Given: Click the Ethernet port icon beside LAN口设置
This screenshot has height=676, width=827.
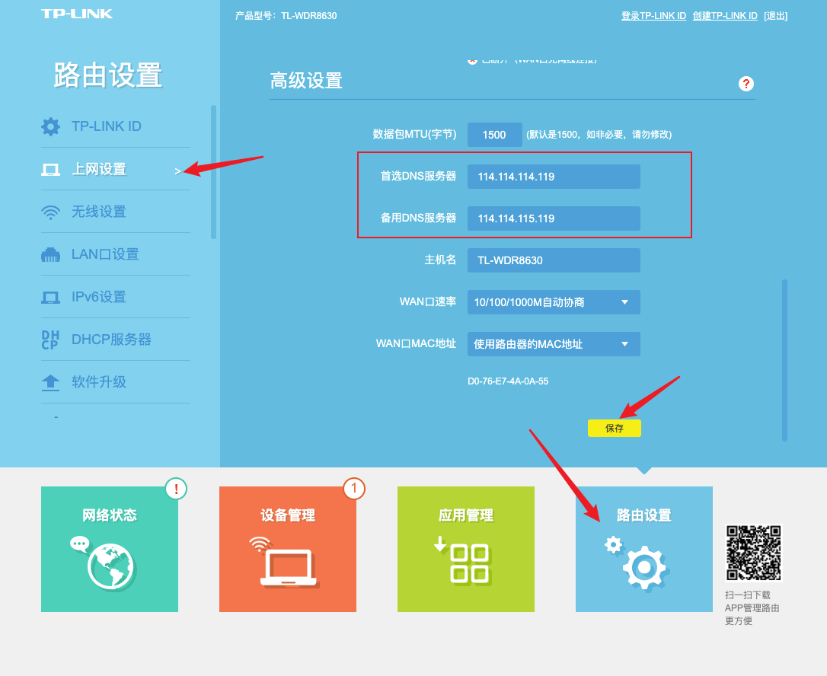Looking at the screenshot, I should coord(50,255).
